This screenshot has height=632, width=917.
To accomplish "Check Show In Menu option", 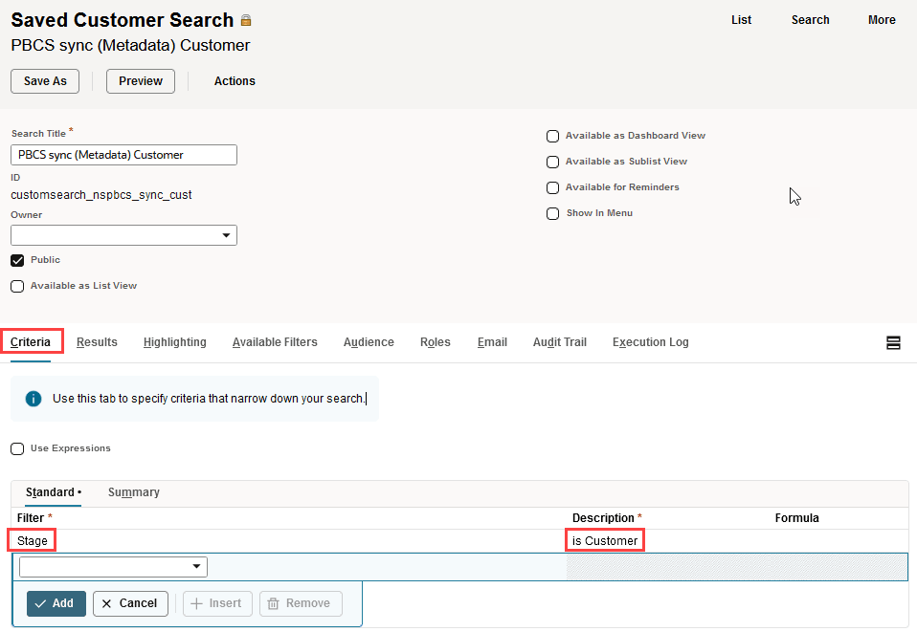I will pos(552,213).
